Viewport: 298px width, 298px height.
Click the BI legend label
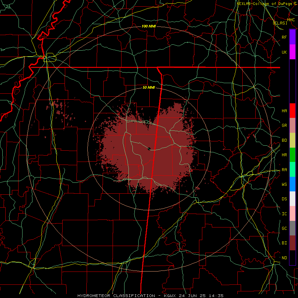pyautogui.click(x=284, y=243)
